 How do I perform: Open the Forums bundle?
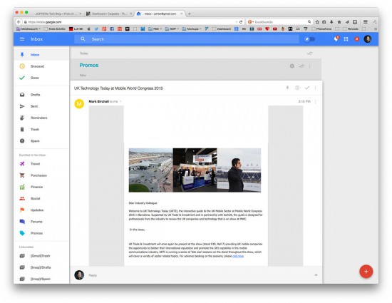pyautogui.click(x=41, y=222)
